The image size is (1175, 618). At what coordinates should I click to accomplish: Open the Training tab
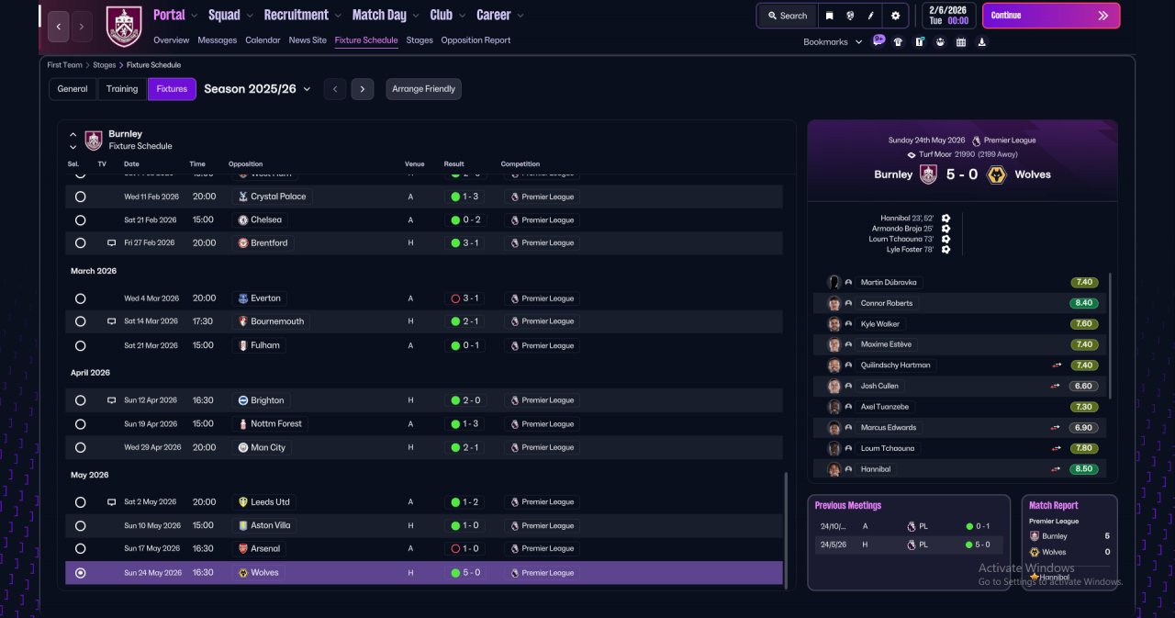[x=122, y=89]
